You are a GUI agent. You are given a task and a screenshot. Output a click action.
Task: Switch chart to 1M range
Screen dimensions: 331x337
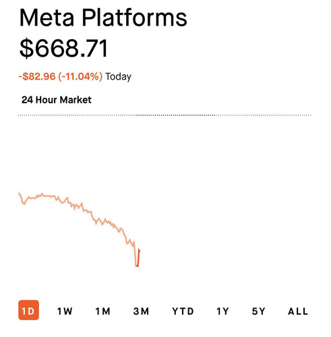tap(103, 311)
